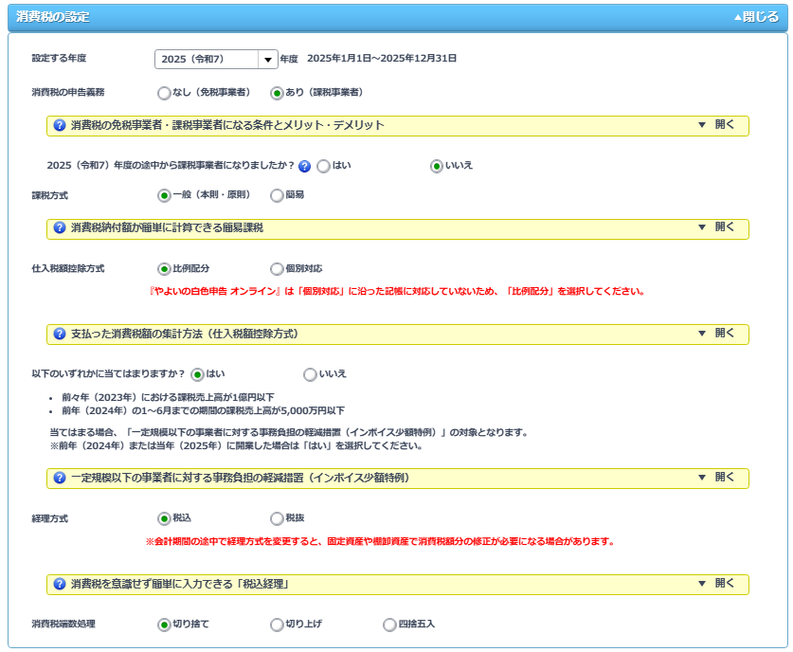This screenshot has width=793, height=652.
Task: Choose 四捨五入 for rounding method
Action: point(389,625)
